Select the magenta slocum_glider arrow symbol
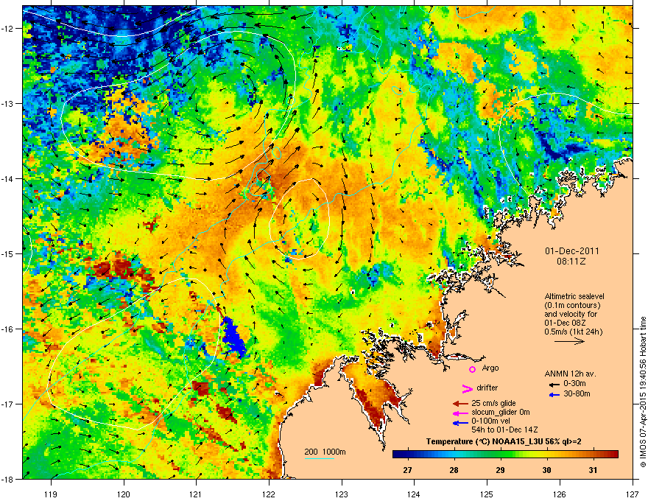The height and width of the screenshot is (501, 648). click(x=460, y=413)
